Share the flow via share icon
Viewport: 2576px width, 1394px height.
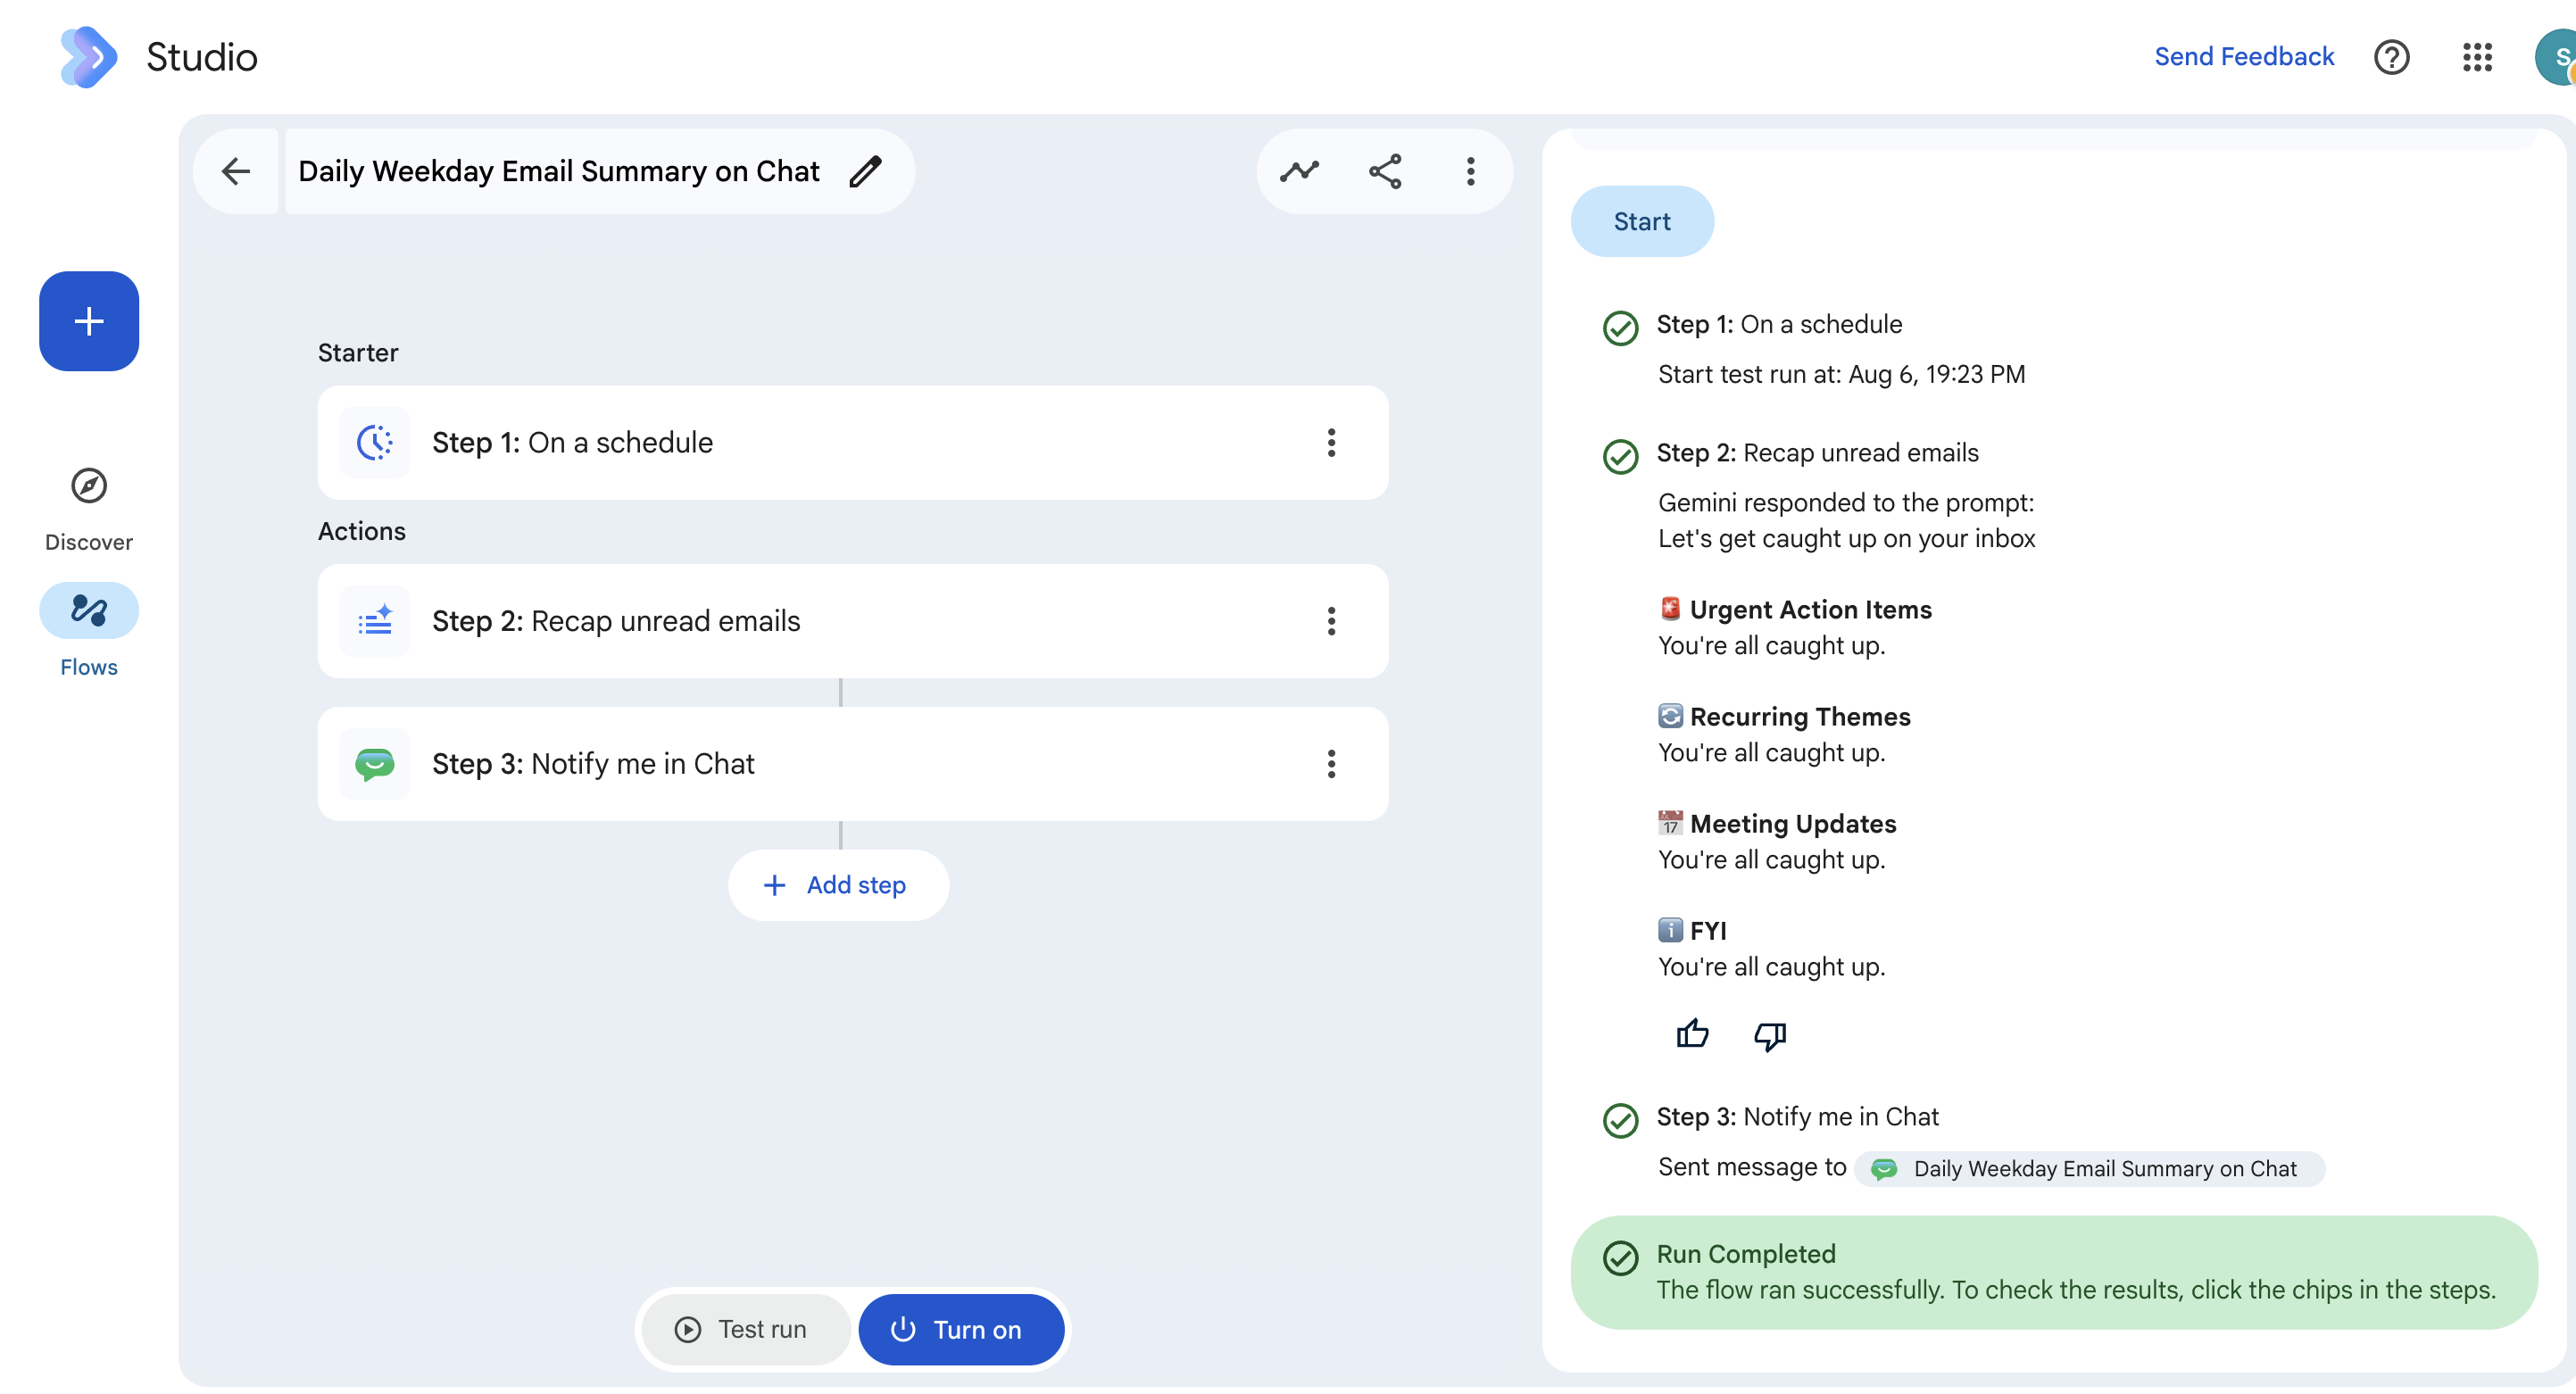point(1385,171)
